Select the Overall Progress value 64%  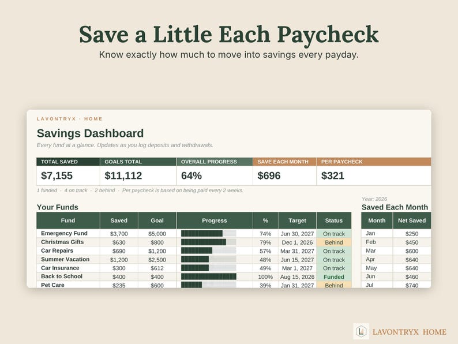[192, 175]
